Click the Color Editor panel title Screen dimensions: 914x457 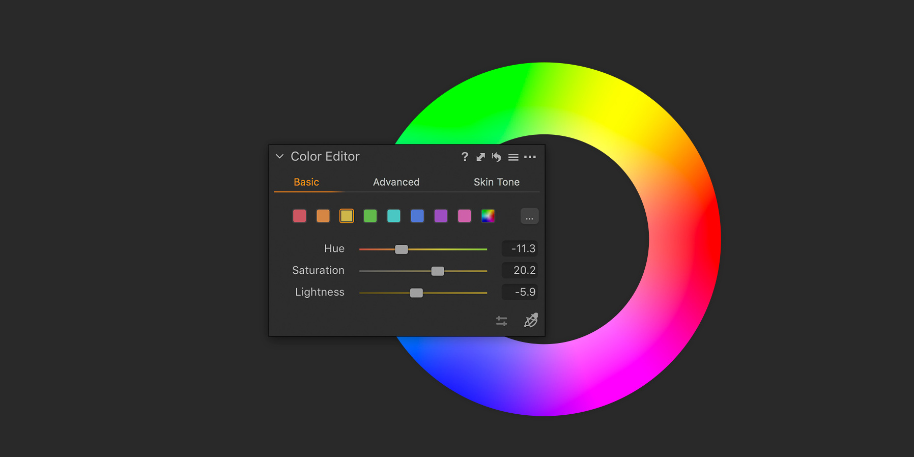click(325, 156)
